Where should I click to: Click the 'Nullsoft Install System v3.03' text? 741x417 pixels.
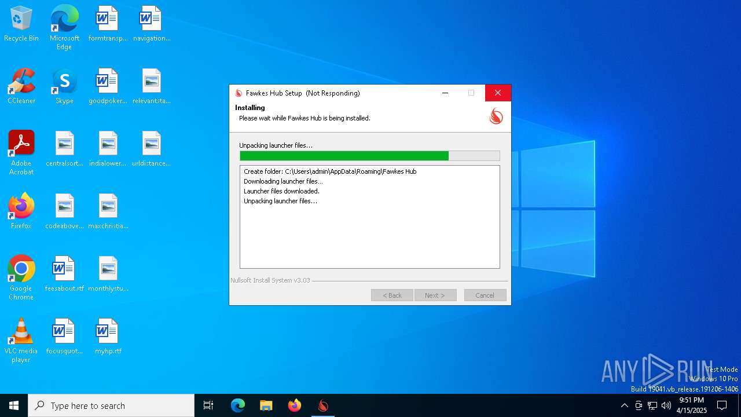(270, 280)
